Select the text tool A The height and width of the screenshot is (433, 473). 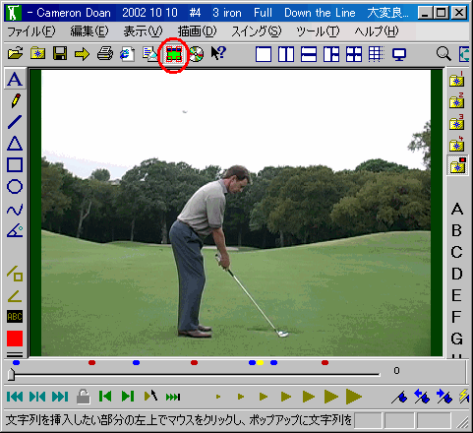click(15, 79)
